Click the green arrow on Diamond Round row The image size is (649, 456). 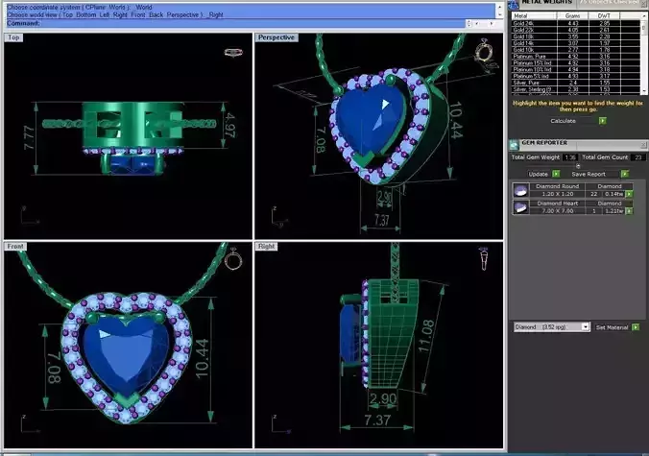[629, 194]
